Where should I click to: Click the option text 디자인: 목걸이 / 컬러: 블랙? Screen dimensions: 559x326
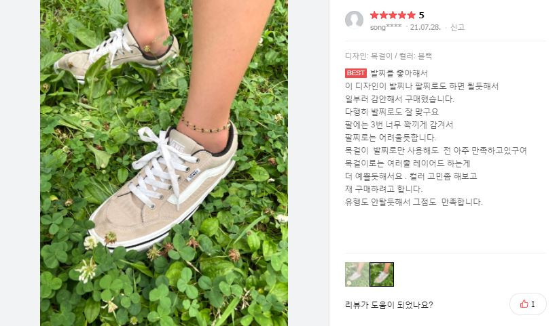tap(389, 56)
